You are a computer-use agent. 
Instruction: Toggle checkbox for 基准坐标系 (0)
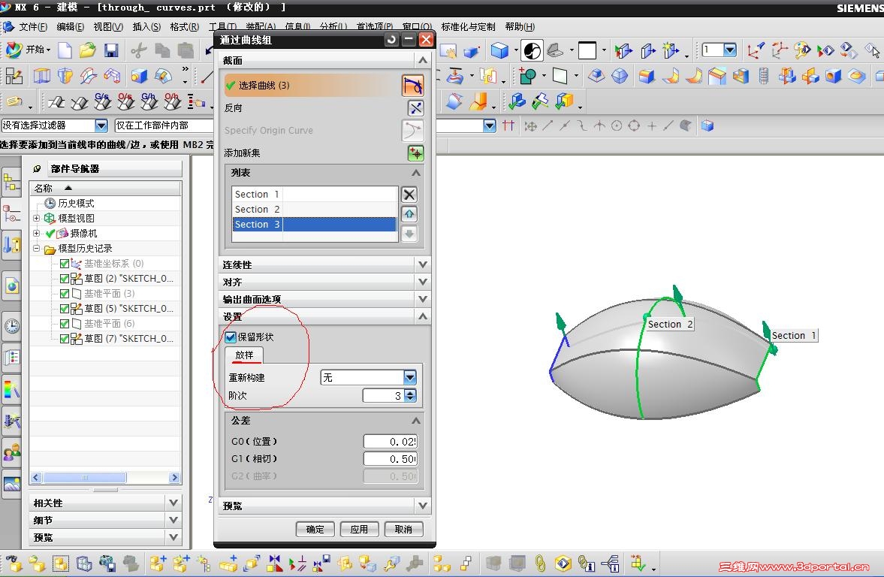(65, 264)
